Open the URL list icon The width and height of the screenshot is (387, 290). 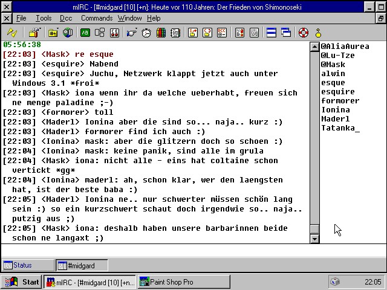click(x=254, y=33)
